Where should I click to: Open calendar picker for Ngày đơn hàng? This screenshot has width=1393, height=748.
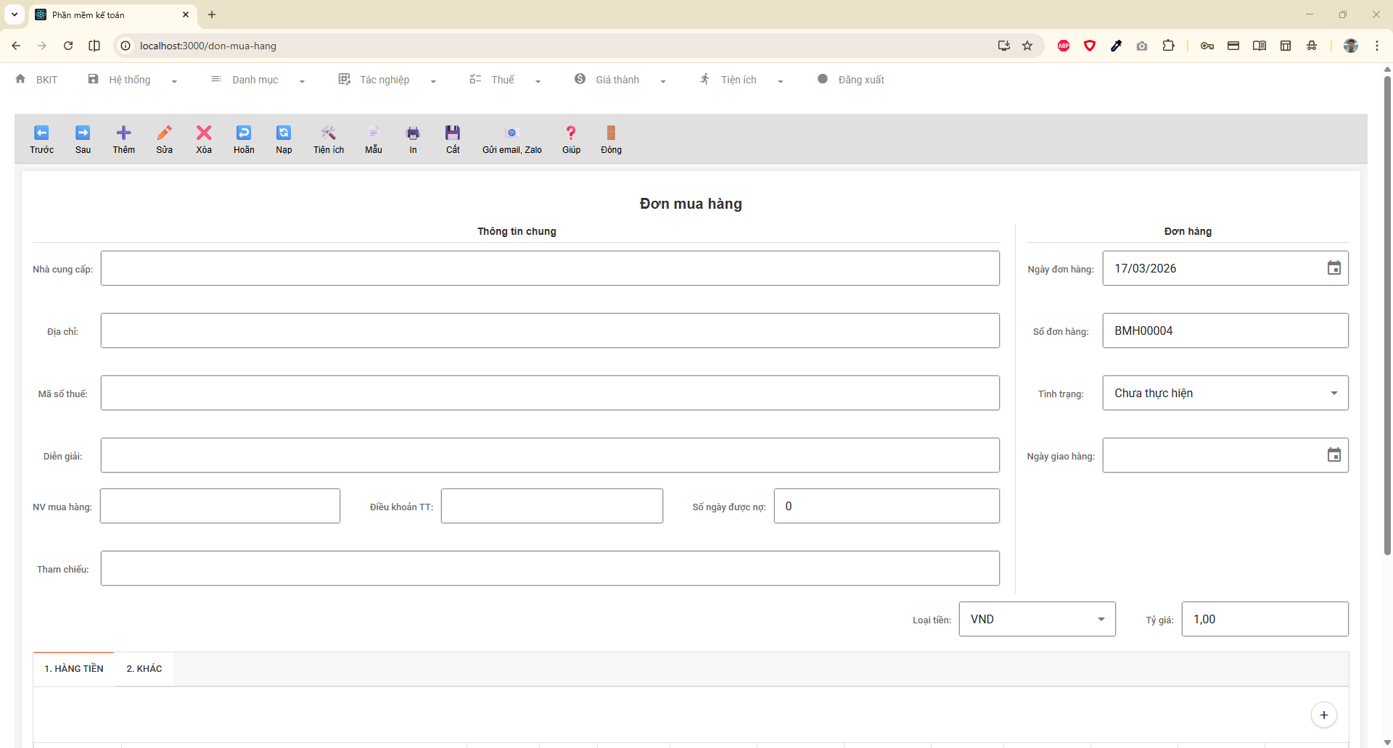[1334, 268]
